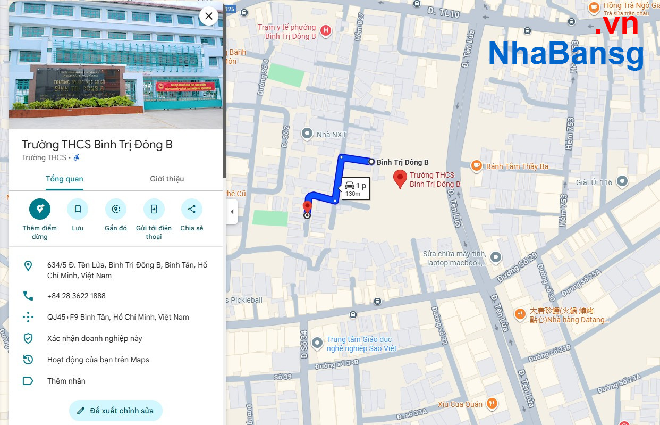Switch to the Giới thiệu tab
660x425 pixels.
coord(167,179)
